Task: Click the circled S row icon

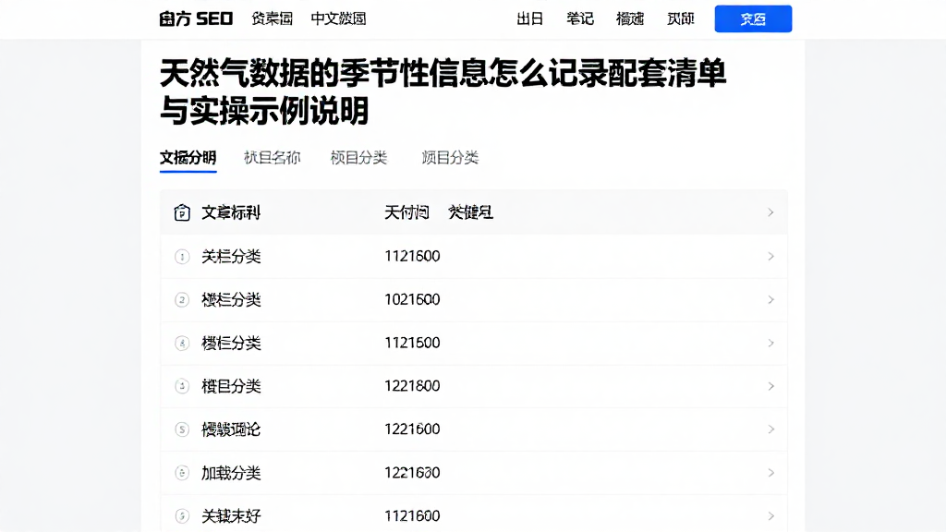Action: [x=182, y=429]
